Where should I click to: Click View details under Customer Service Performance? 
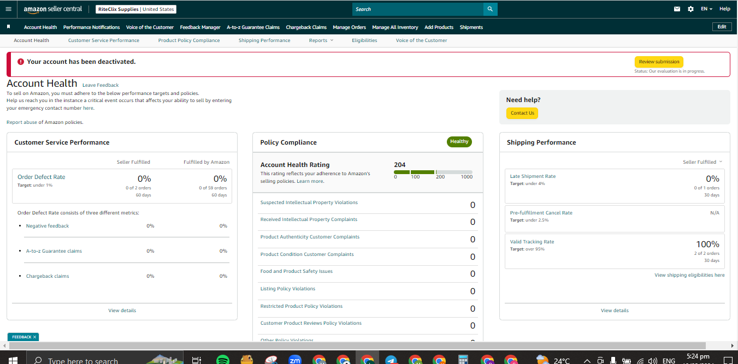[x=122, y=311]
